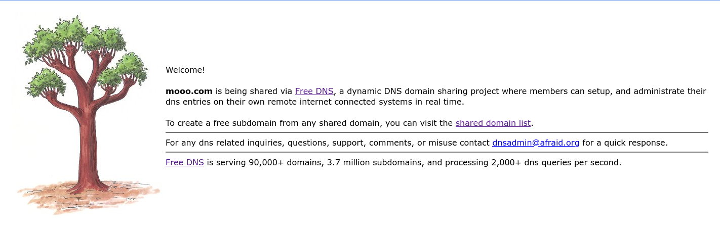Click the dnsadmin@afraid.org email link
Image resolution: width=720 pixels, height=231 pixels.
(536, 143)
